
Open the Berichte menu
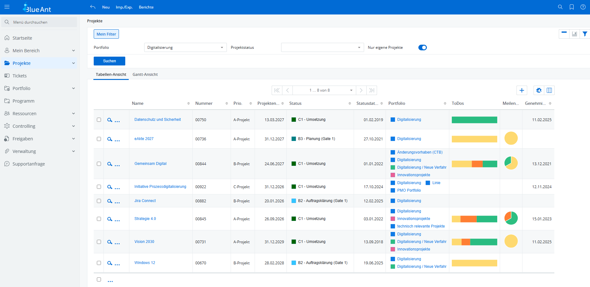click(x=146, y=7)
